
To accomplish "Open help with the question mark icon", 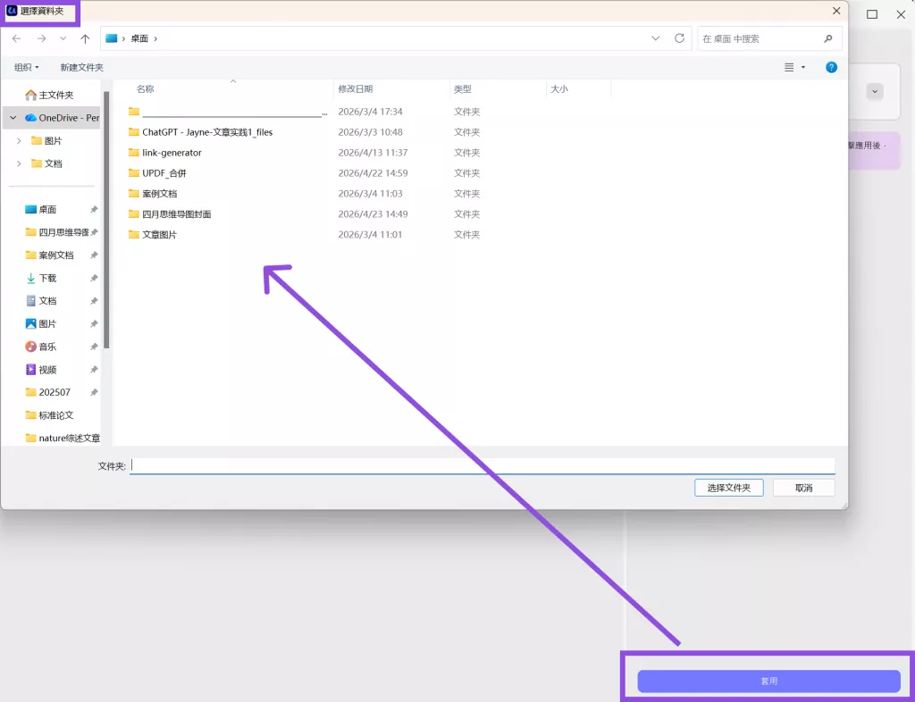I will tap(832, 67).
